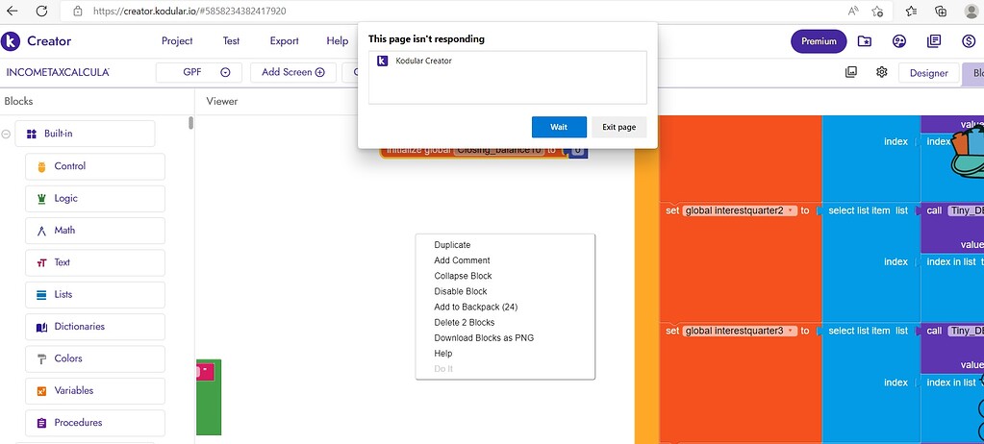
Task: Select Kodular Creator entry in dialog list
Action: click(x=507, y=61)
